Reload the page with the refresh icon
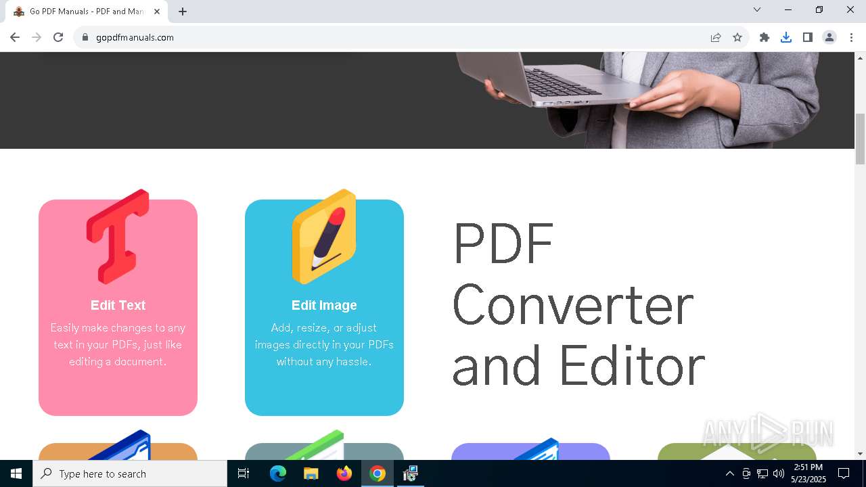Screen dimensions: 866x487 point(58,37)
